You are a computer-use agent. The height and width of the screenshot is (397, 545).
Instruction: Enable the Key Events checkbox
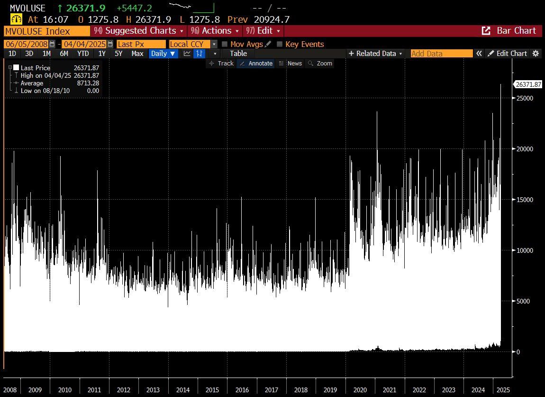[280, 44]
